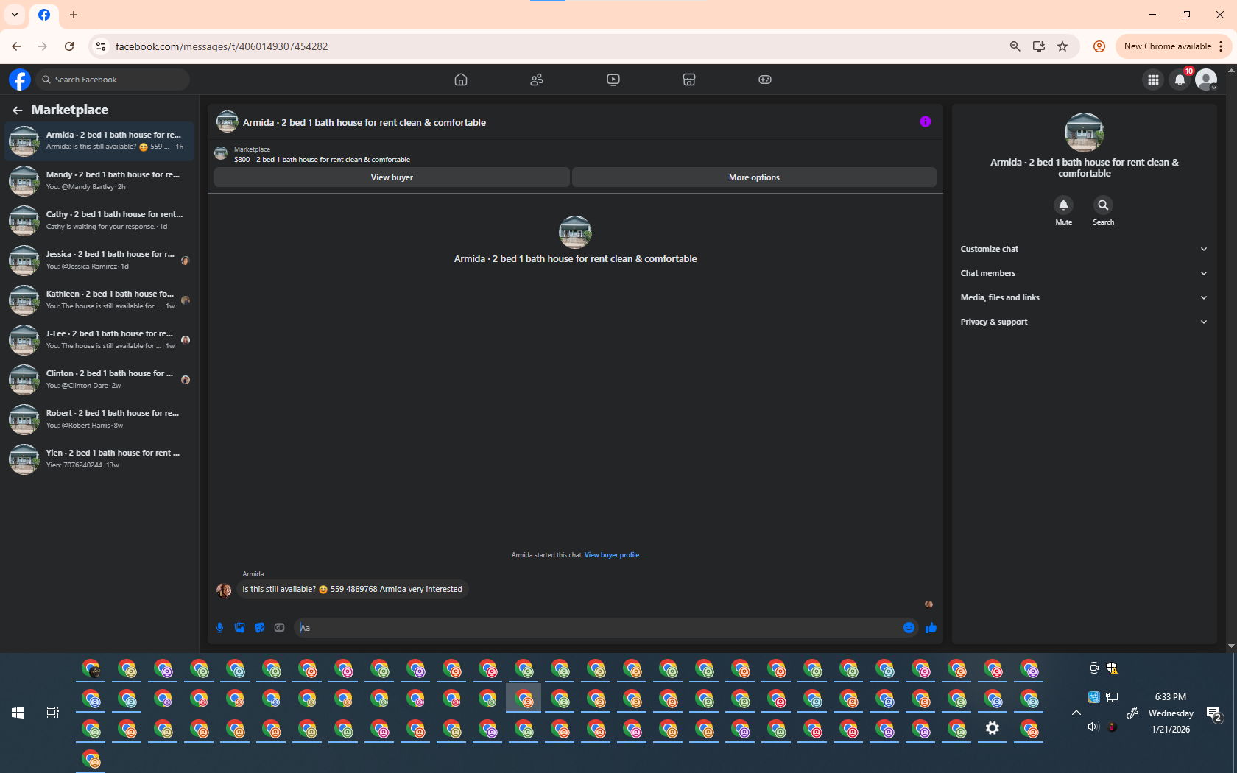Expand Media, files and links section
Image resolution: width=1237 pixels, height=773 pixels.
[1084, 297]
